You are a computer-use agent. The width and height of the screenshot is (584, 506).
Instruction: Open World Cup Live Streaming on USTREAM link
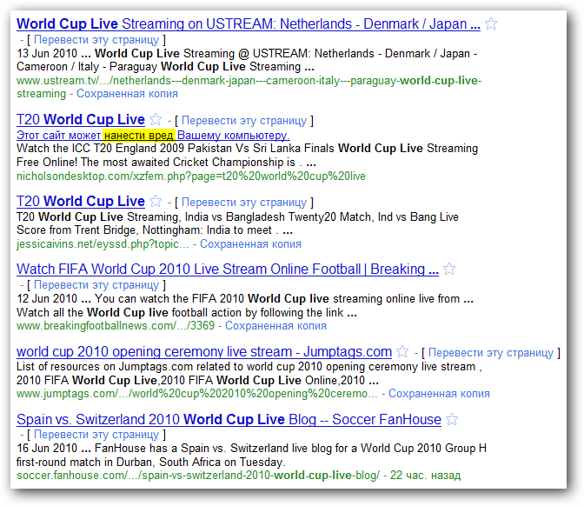(x=249, y=23)
